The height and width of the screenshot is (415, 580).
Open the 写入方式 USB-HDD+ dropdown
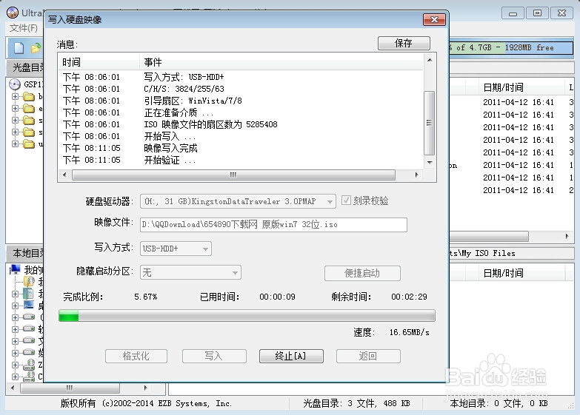point(176,249)
